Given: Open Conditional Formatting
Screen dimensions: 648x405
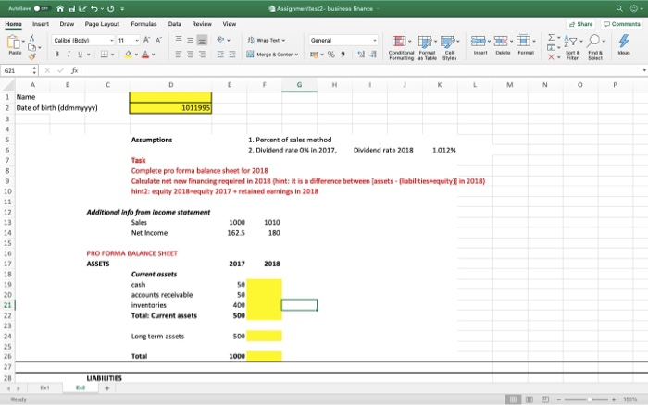Looking at the screenshot, I should point(401,48).
